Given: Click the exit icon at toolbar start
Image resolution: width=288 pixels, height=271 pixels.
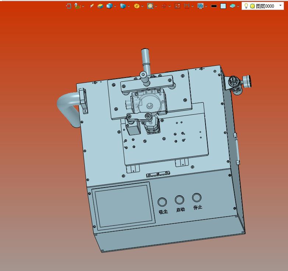Looking at the screenshot, I should point(69,6).
